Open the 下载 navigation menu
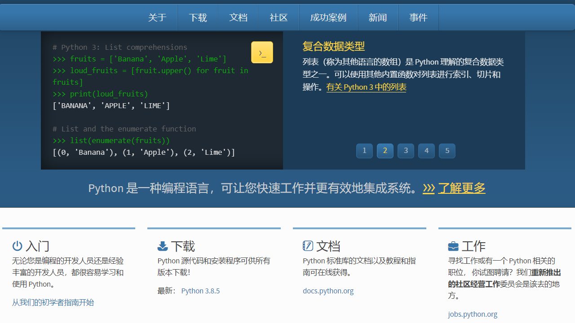575x323 pixels. coord(198,17)
